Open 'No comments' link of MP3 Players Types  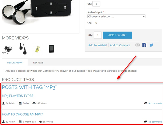[155, 103]
